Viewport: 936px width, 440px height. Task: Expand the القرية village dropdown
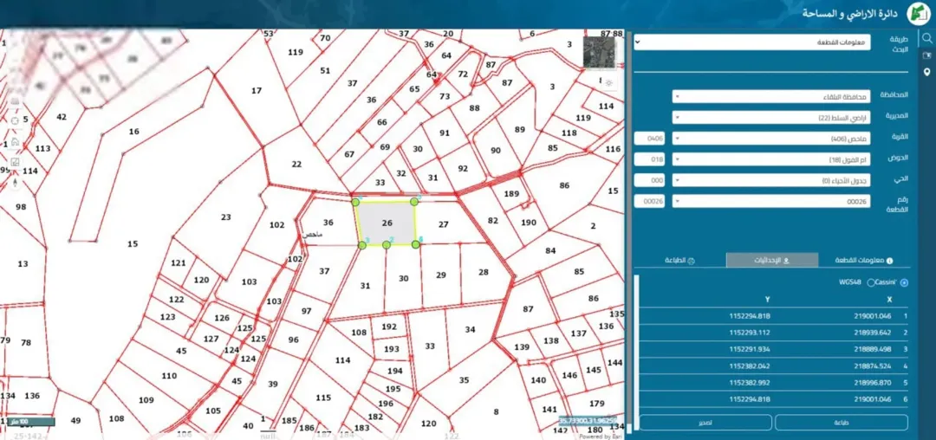point(771,139)
